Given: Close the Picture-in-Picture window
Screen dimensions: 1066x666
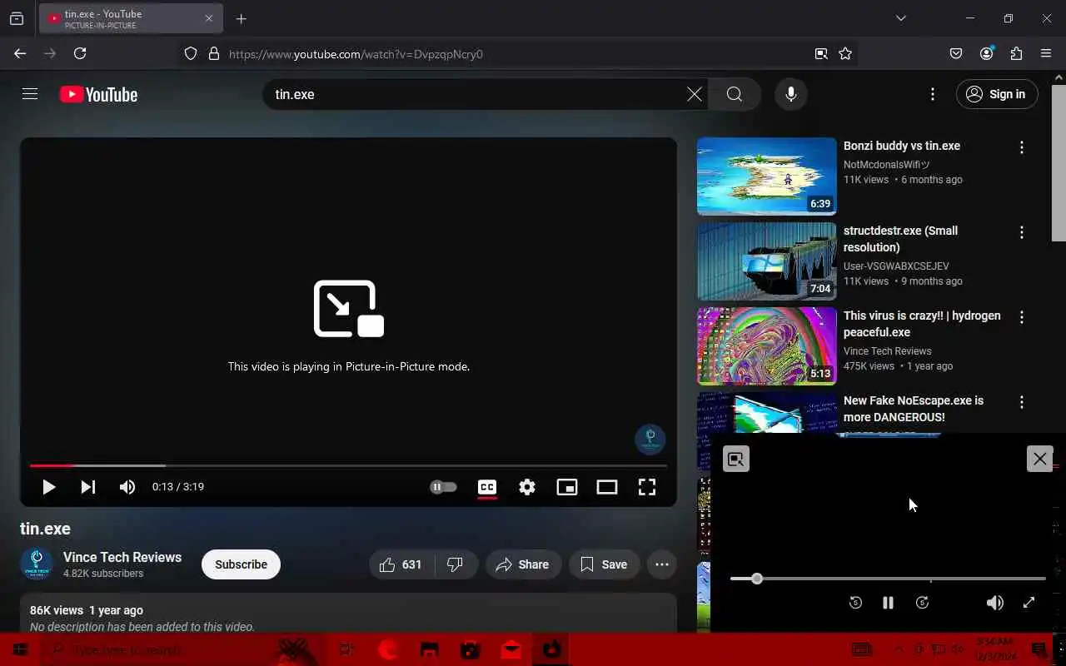Looking at the screenshot, I should coord(1039,459).
